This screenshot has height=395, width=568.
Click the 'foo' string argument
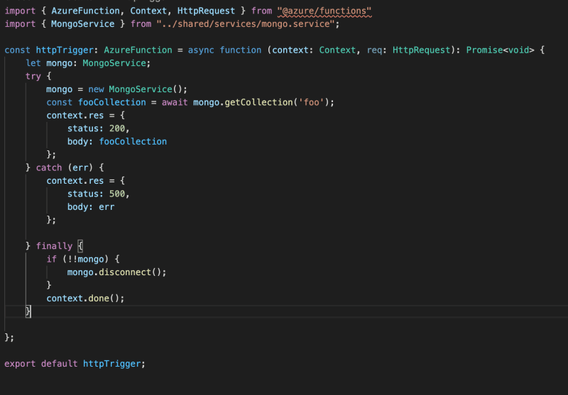[311, 102]
